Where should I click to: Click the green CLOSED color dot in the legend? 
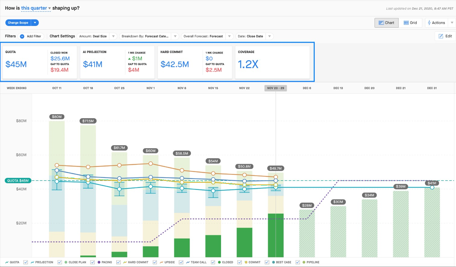[219, 262]
